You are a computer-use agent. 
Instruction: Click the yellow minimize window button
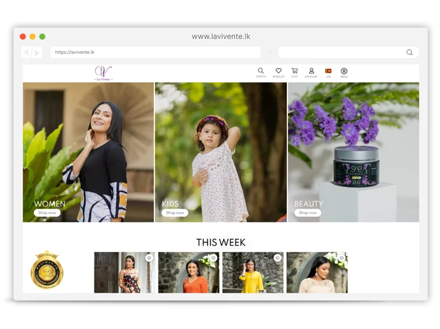click(33, 36)
